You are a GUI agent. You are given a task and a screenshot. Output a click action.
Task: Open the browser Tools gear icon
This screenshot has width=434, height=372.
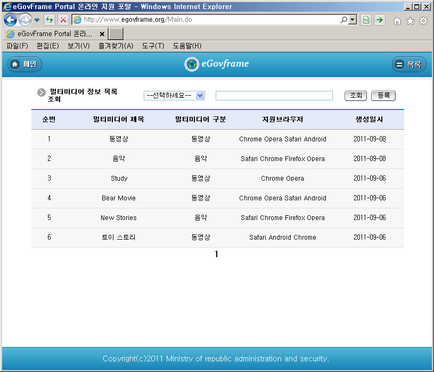(x=423, y=21)
